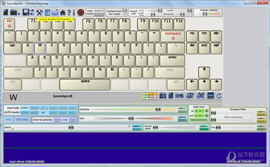This screenshot has width=270, height=167.
Task: Set shift+mode to fade
Action: (x=72, y=113)
